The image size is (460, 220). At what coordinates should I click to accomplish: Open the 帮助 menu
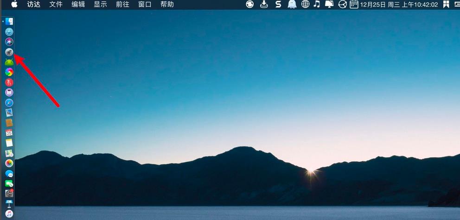pos(167,4)
